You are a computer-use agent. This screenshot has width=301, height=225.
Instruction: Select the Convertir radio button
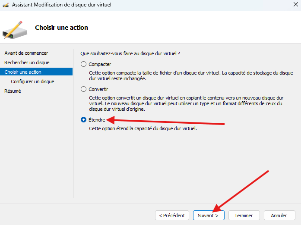[x=84, y=89]
